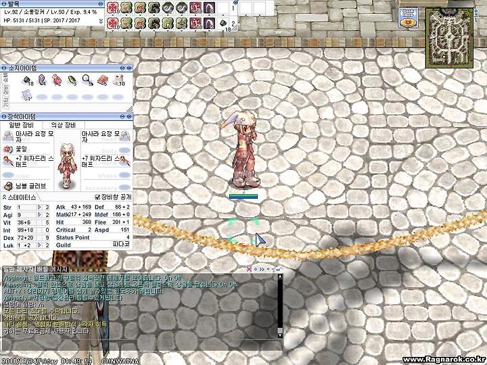Use the green rune level 5 skill in row 2
Screen dimensions: 487x365
click(181, 24)
